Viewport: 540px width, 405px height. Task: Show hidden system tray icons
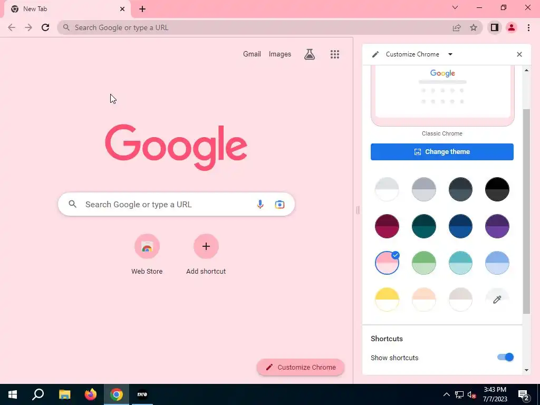tap(446, 394)
